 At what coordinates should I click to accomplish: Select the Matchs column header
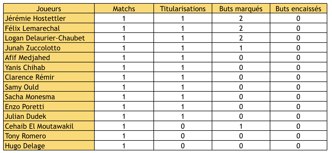click(x=124, y=9)
